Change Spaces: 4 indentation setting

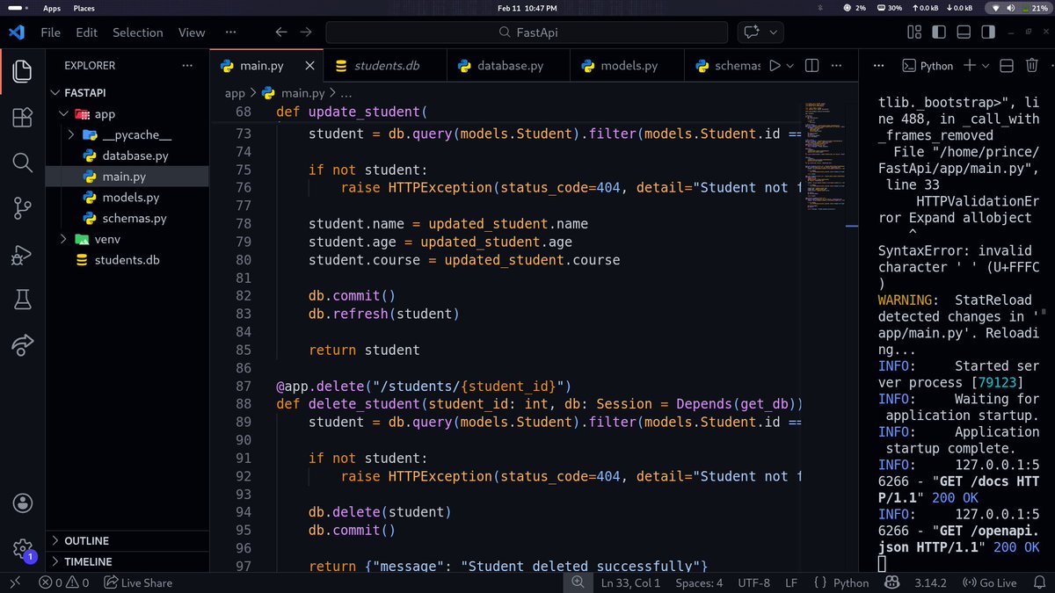click(699, 582)
